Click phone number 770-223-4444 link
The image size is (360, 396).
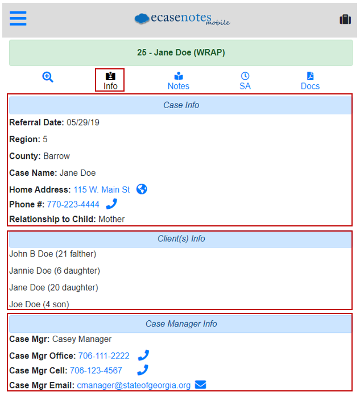pos(73,204)
